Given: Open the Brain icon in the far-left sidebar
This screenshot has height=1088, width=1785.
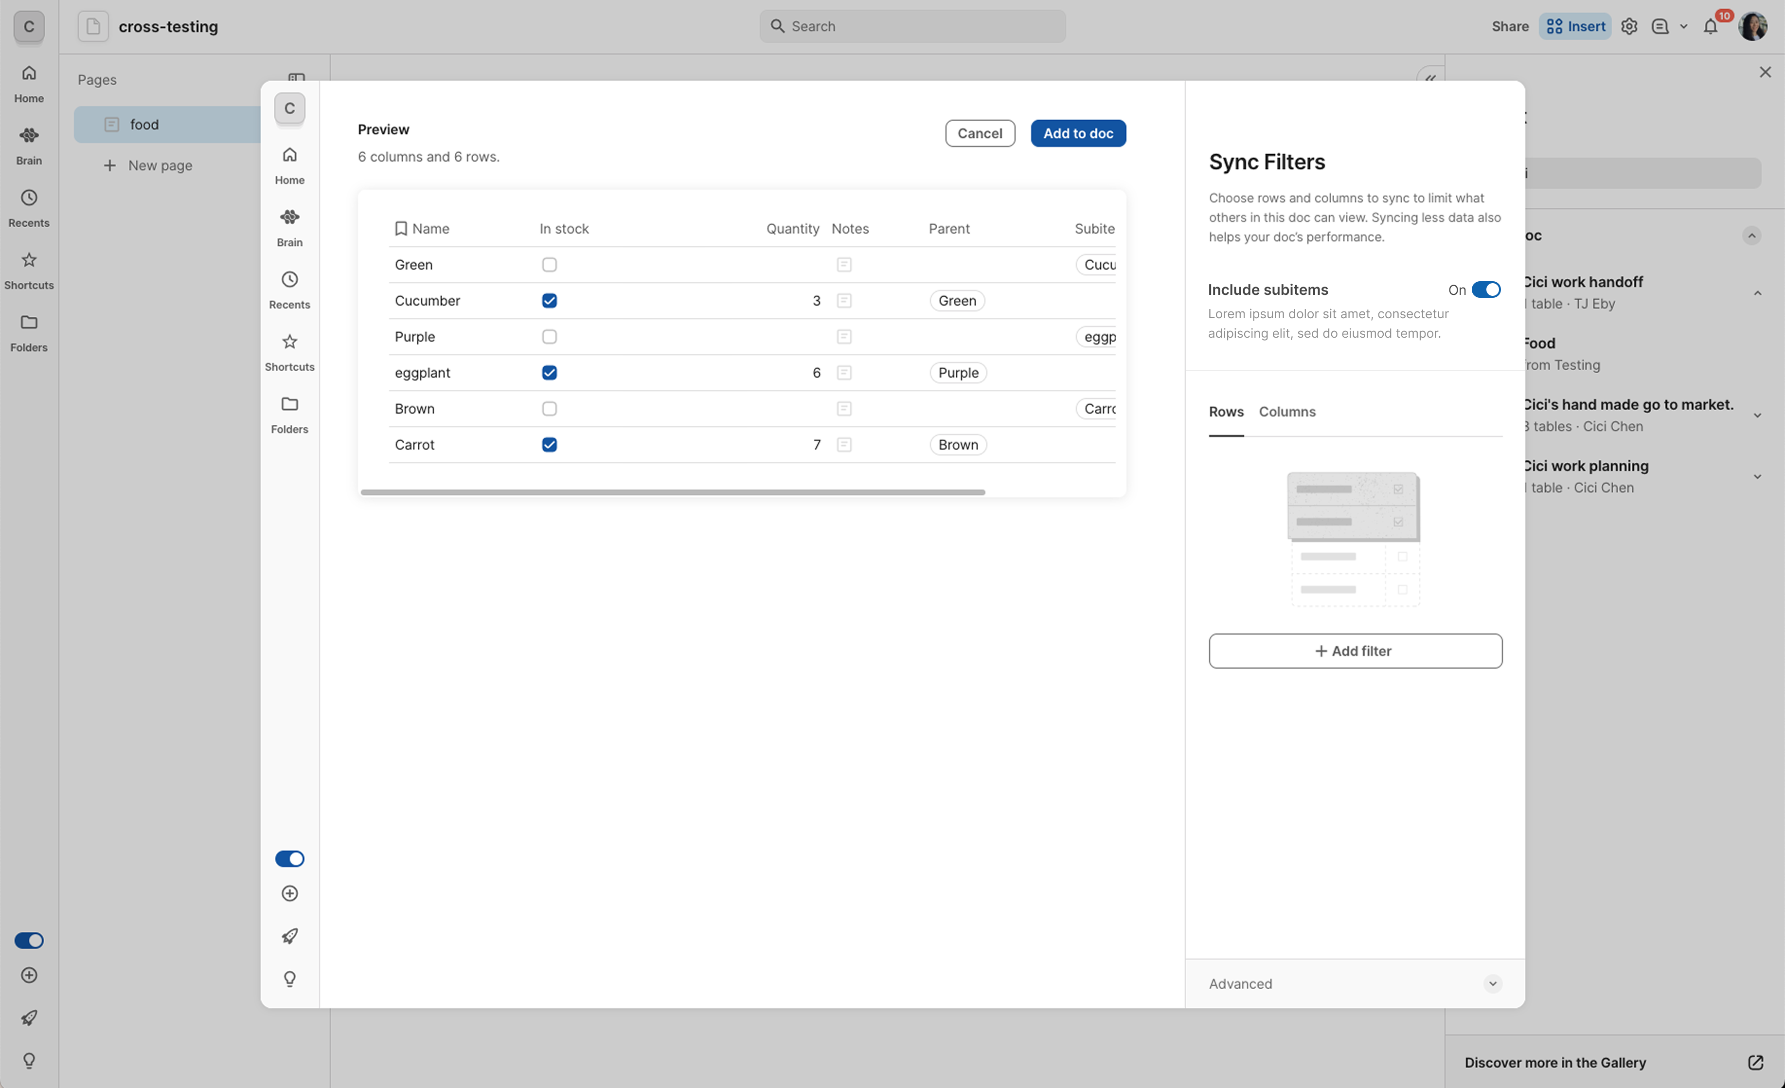Looking at the screenshot, I should pyautogui.click(x=29, y=136).
